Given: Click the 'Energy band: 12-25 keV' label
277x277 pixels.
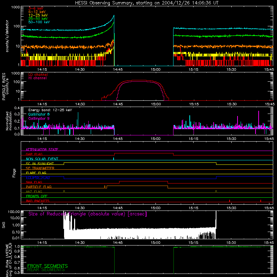Looking at the screenshot, I should (50, 110).
